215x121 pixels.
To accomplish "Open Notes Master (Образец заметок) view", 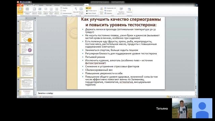I will [56, 11].
